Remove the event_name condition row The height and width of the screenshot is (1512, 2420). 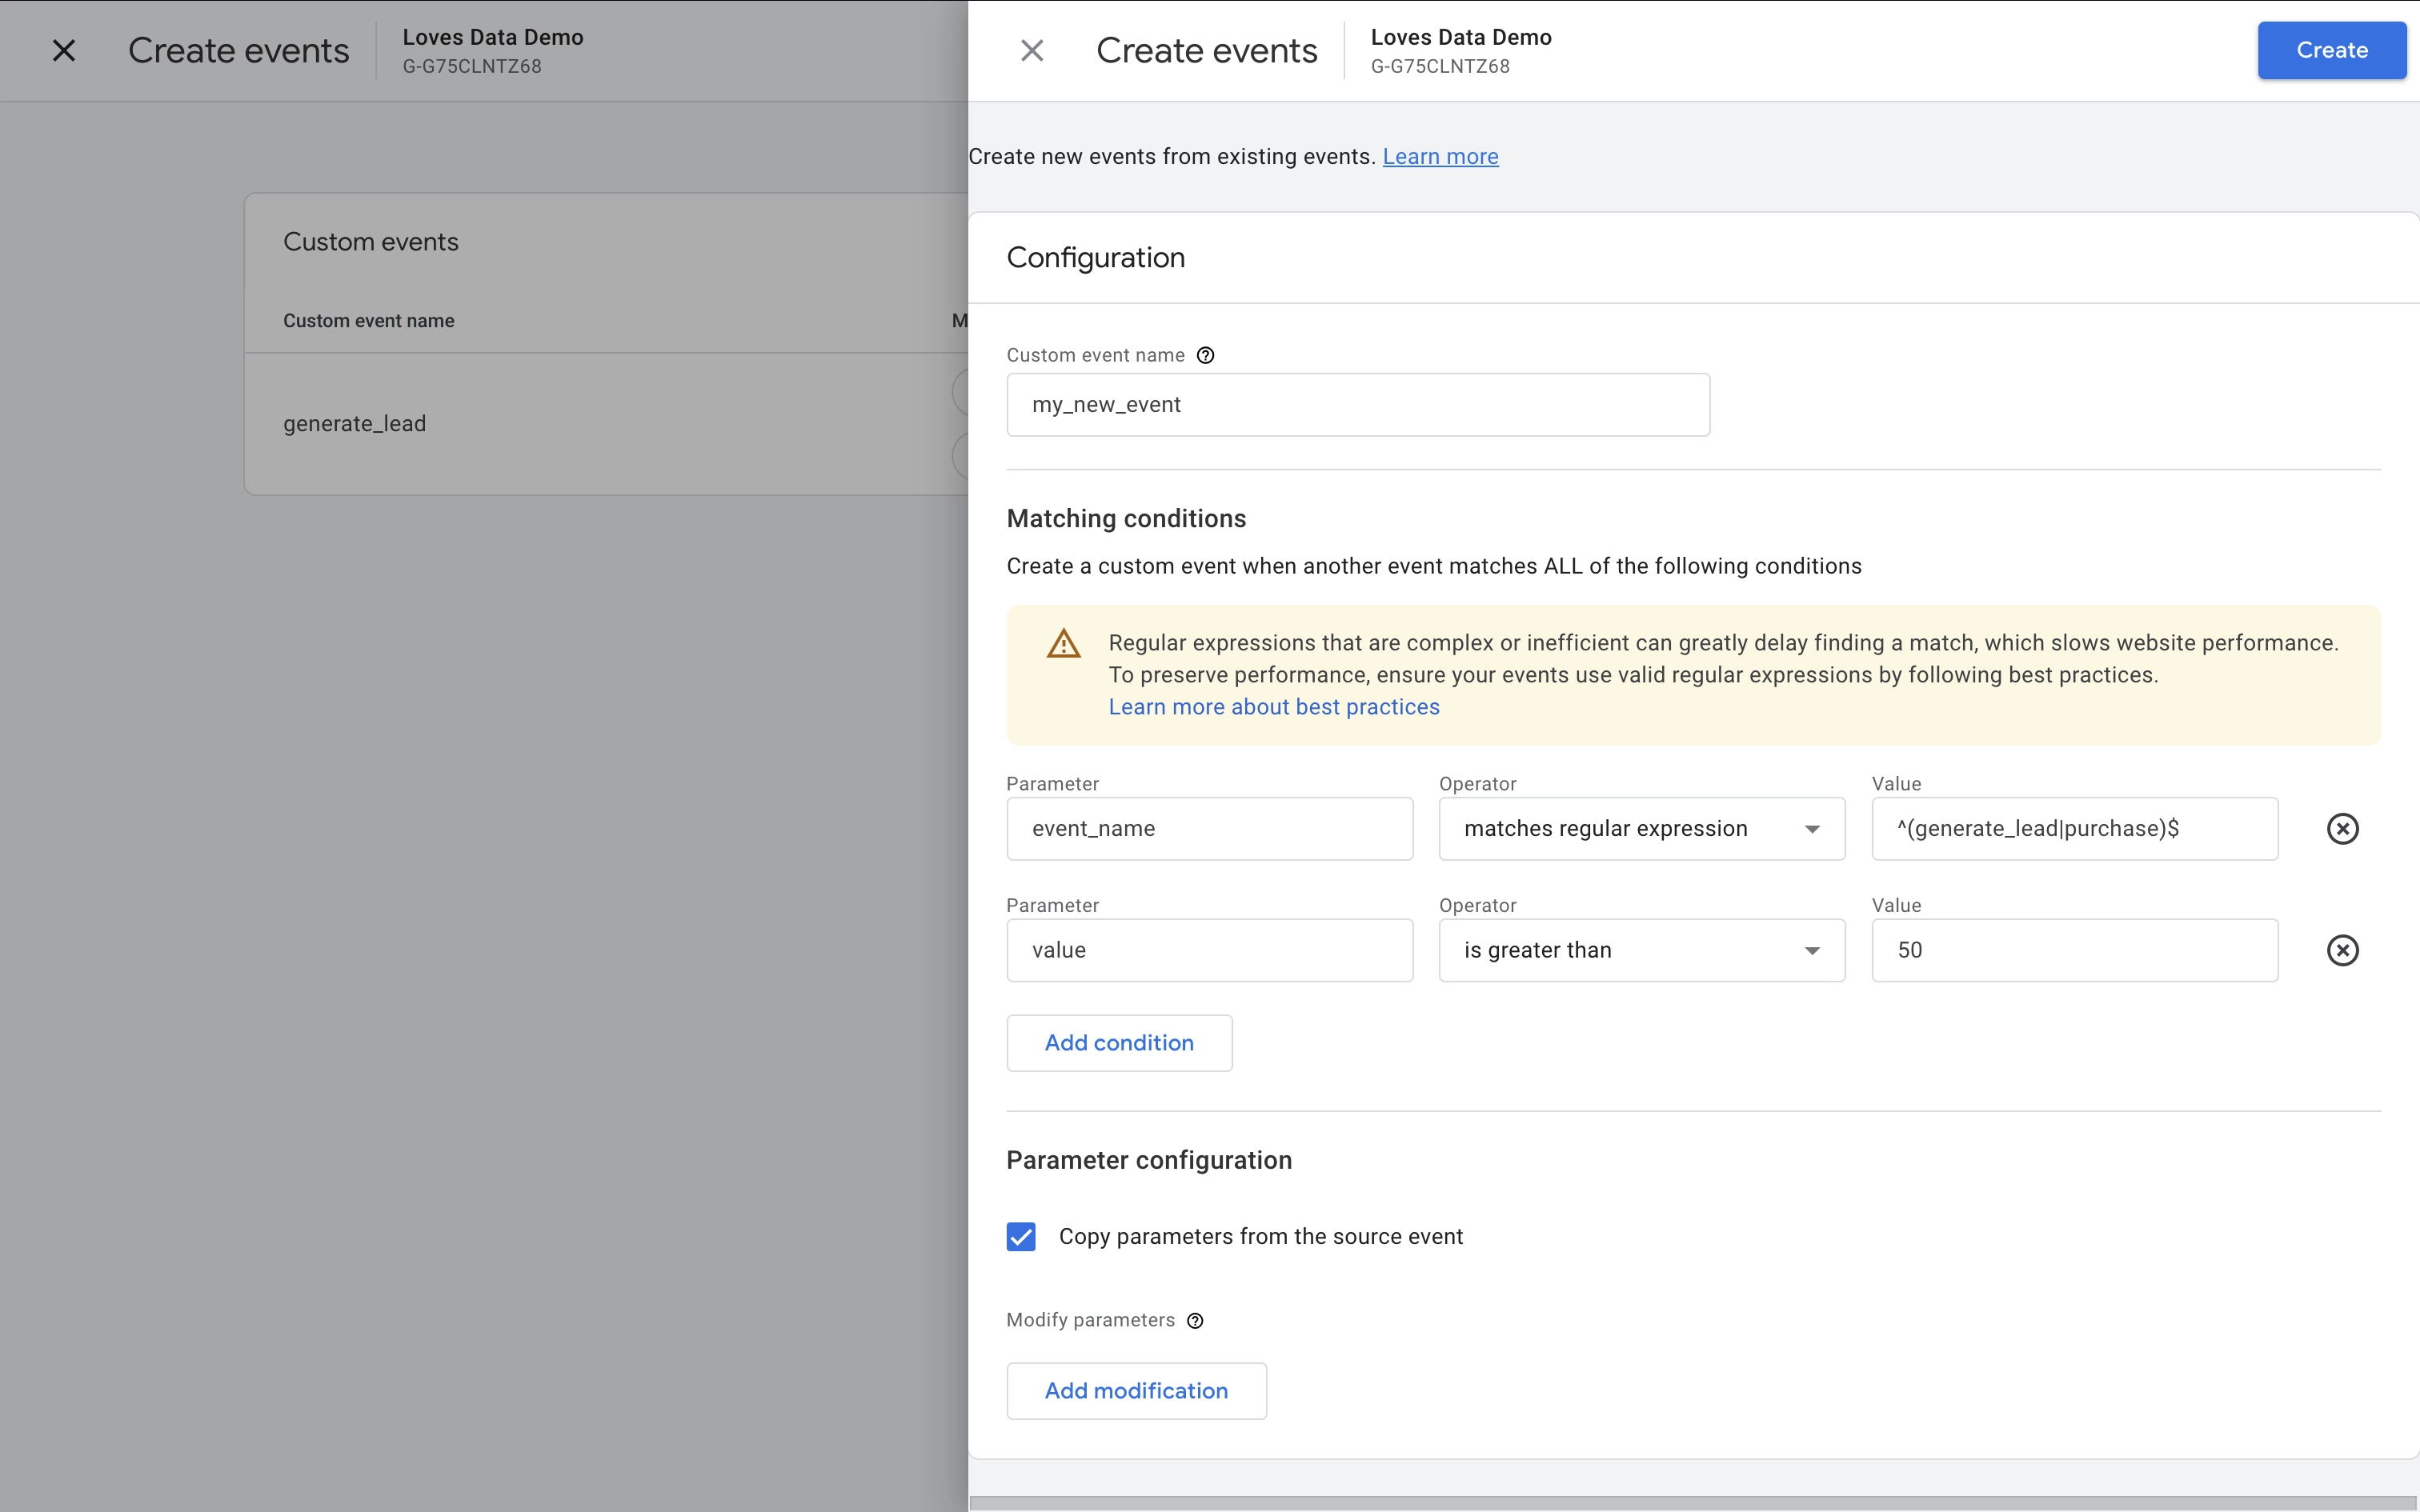tap(2342, 829)
